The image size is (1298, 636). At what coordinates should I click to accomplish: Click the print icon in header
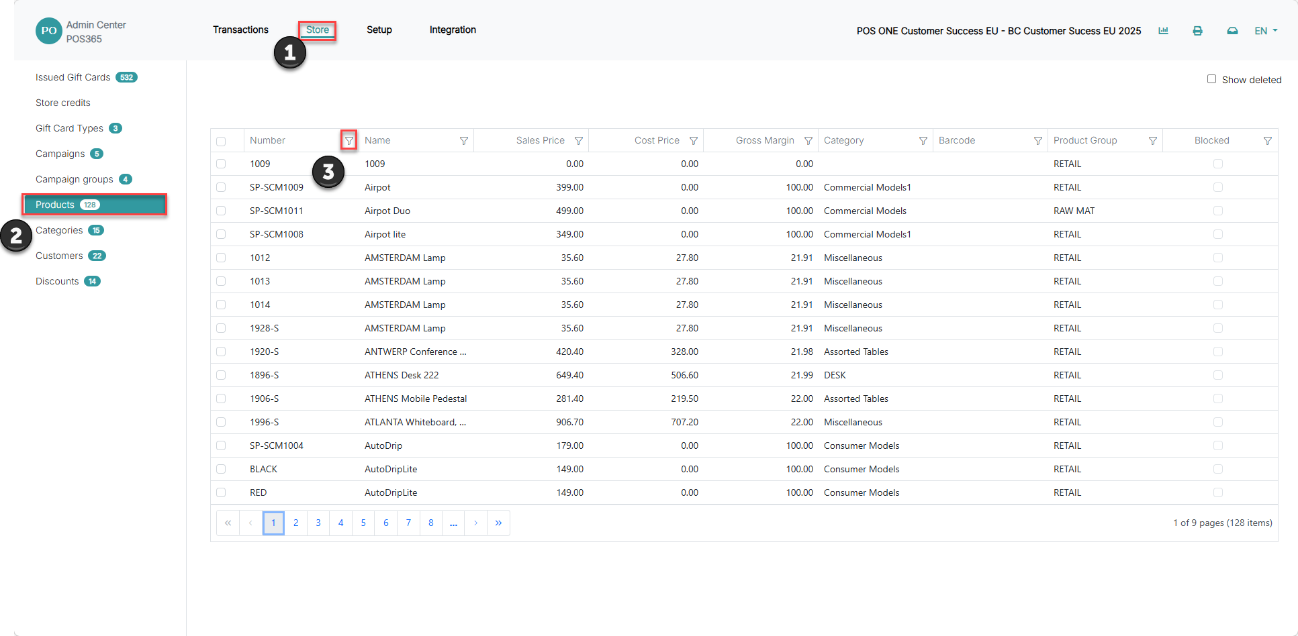[x=1197, y=31]
